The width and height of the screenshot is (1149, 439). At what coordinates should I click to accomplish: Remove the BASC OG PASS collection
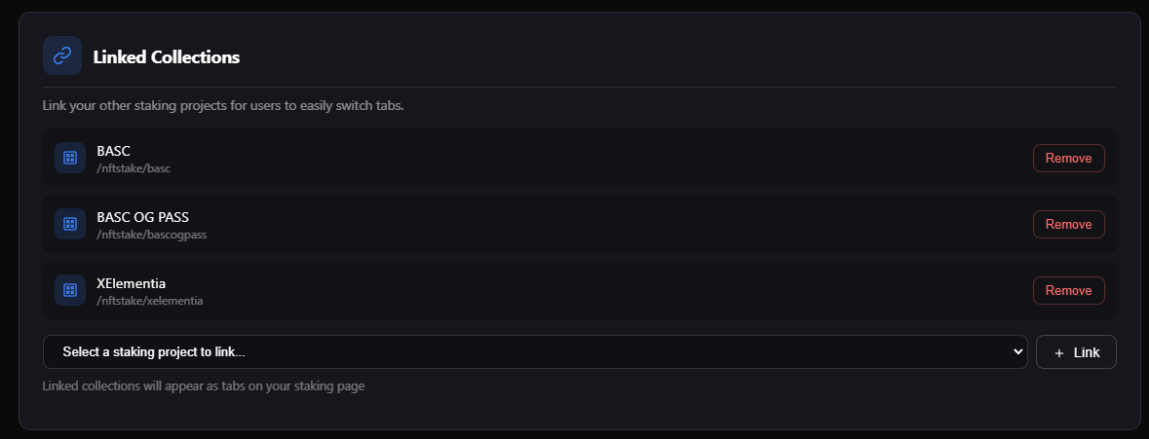[1068, 224]
